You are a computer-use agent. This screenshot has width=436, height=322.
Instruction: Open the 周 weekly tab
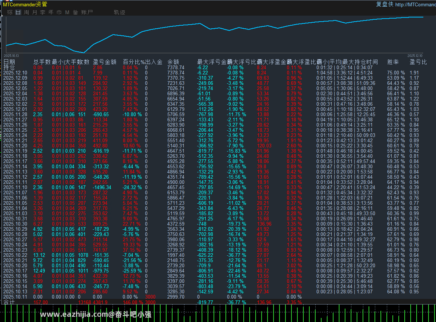click(26, 12)
